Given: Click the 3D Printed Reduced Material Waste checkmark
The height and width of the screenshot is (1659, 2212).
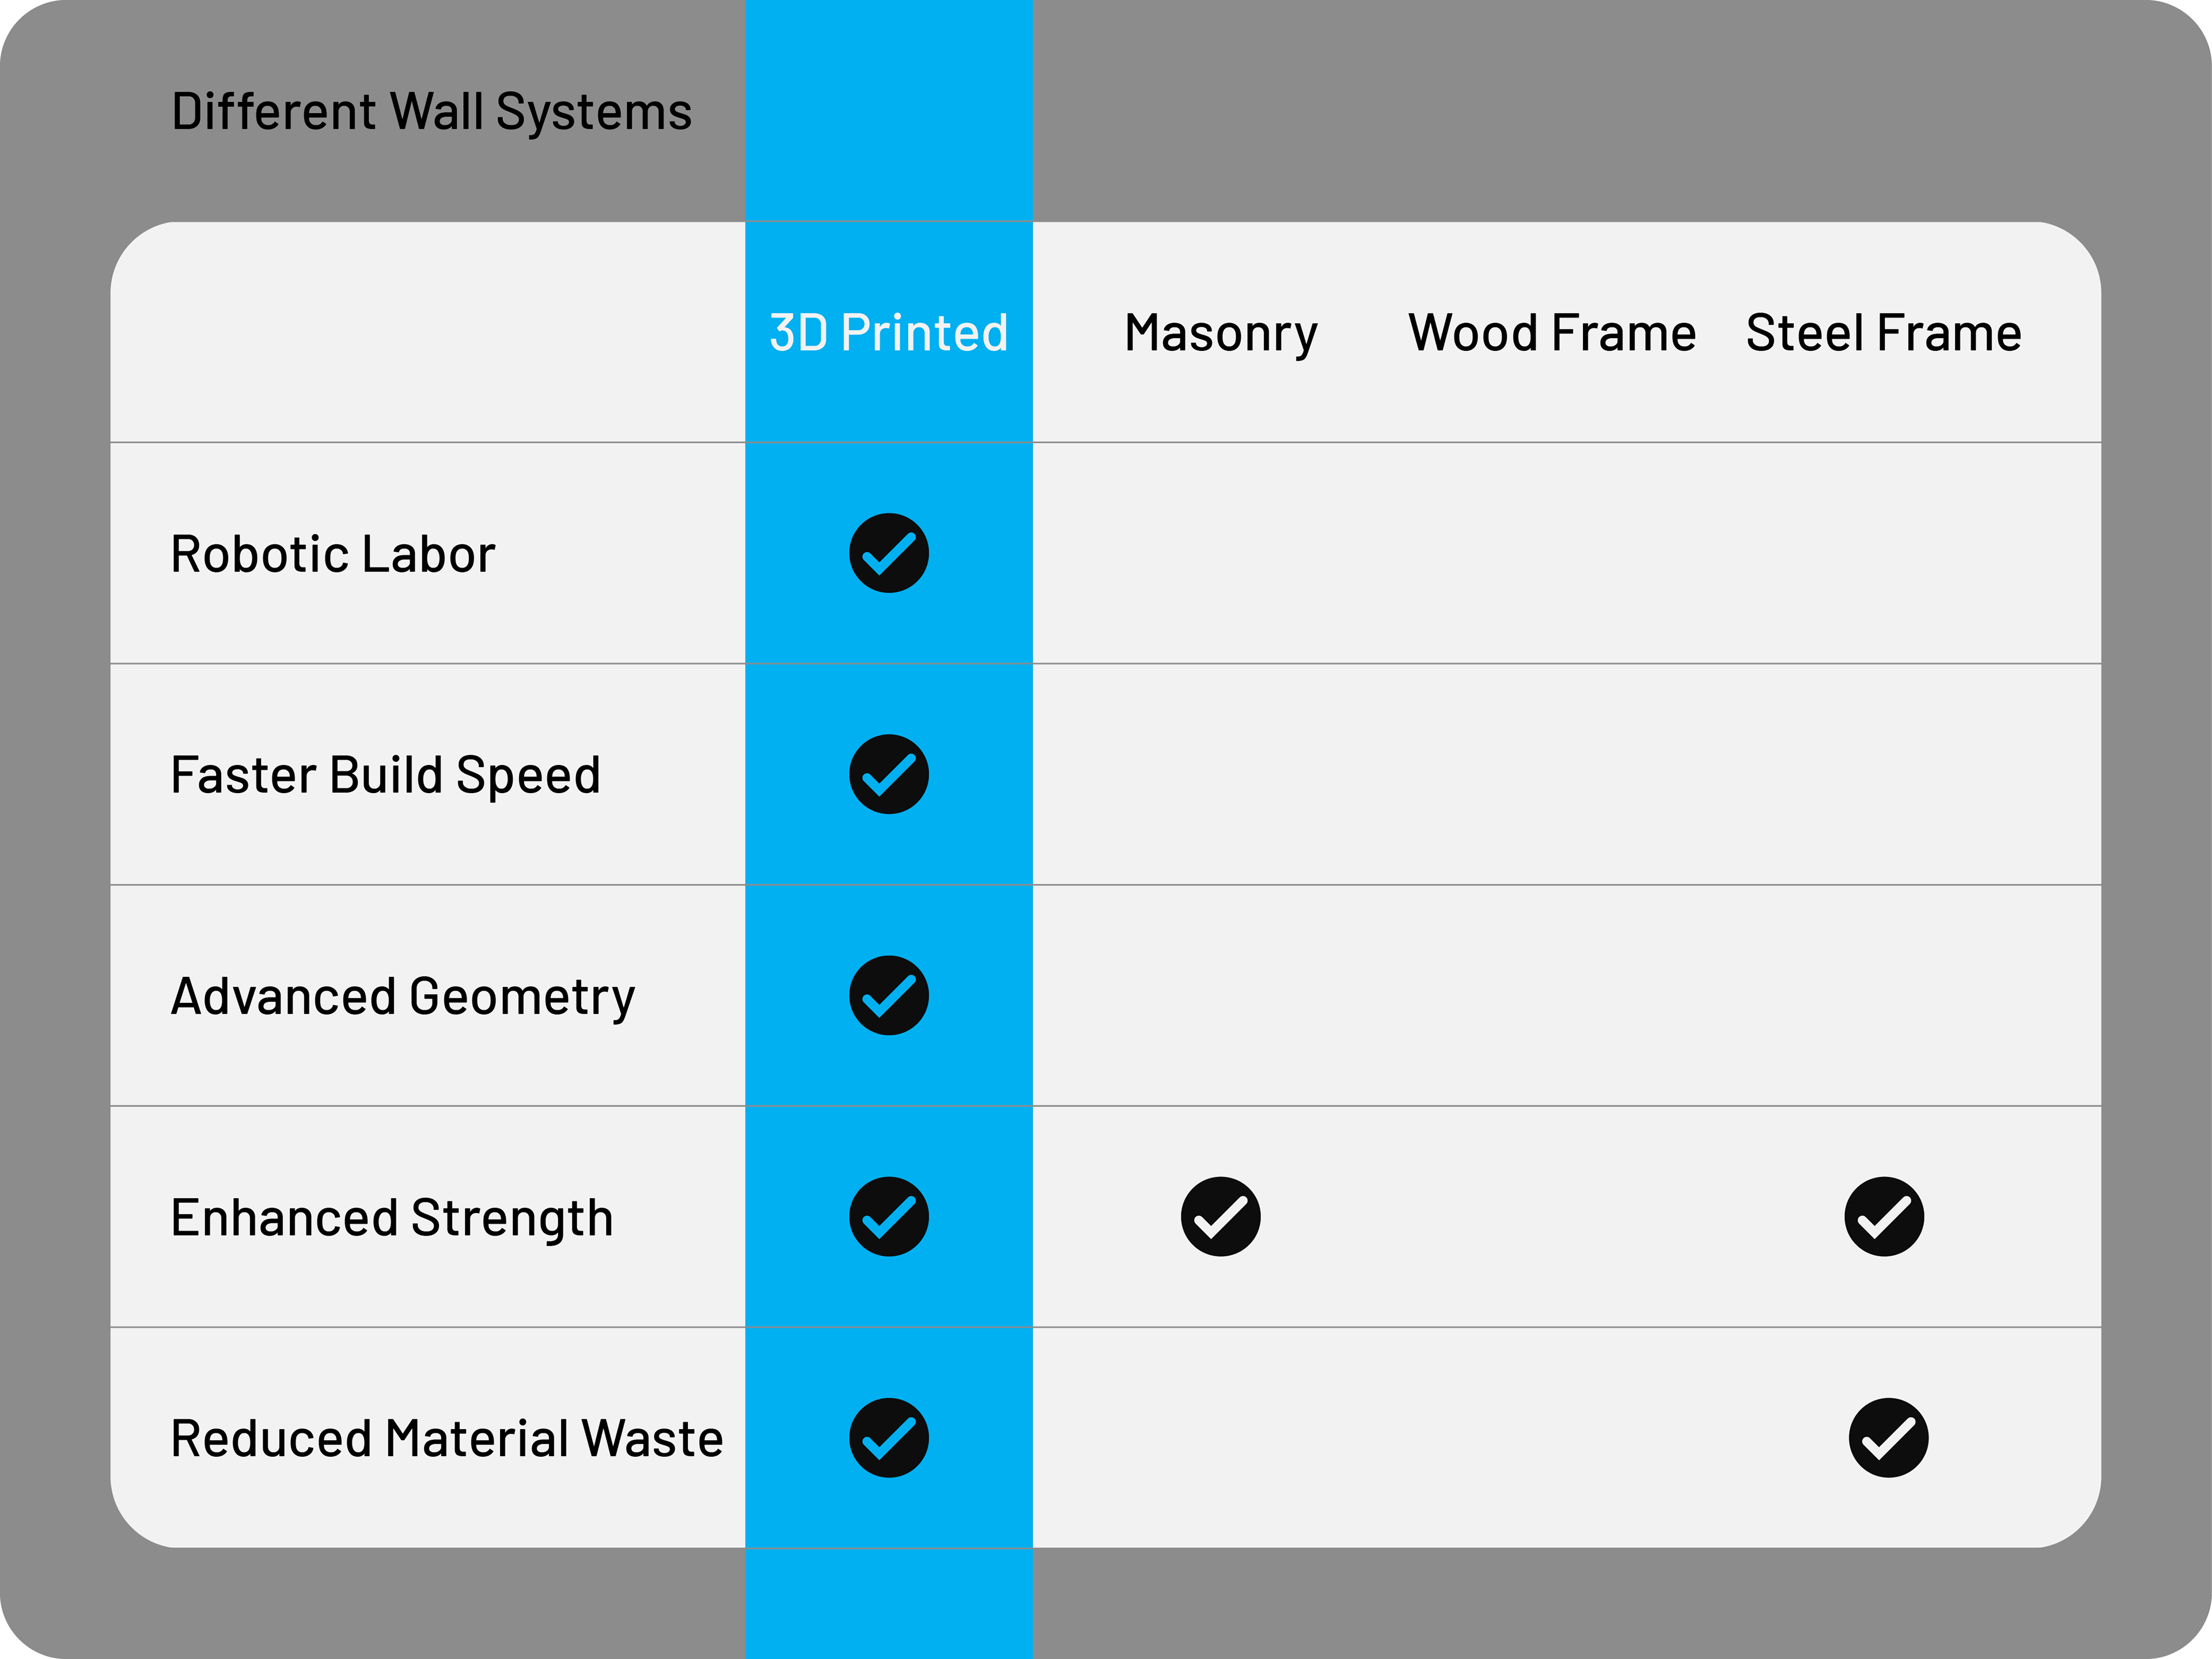Looking at the screenshot, I should pyautogui.click(x=888, y=1437).
